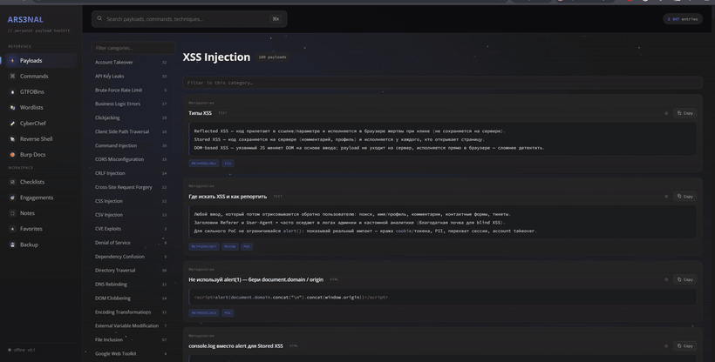
Task: Open the DNS Rebinding category
Action: click(x=131, y=285)
